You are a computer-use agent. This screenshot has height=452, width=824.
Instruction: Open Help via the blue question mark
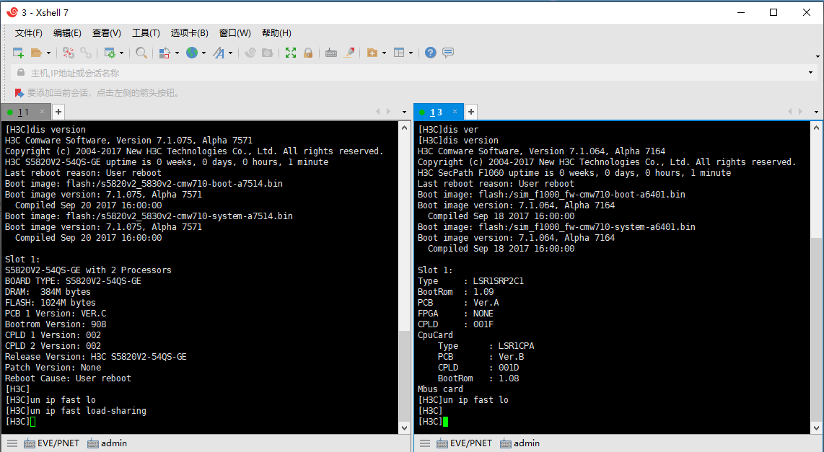tap(430, 53)
